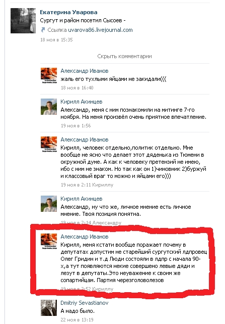Screen dimensions: 225x324
Task: Open the uvarova86.livejournal.com link
Action: (x=100, y=30)
